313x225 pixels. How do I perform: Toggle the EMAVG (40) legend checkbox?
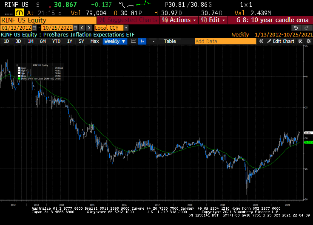point(20,79)
